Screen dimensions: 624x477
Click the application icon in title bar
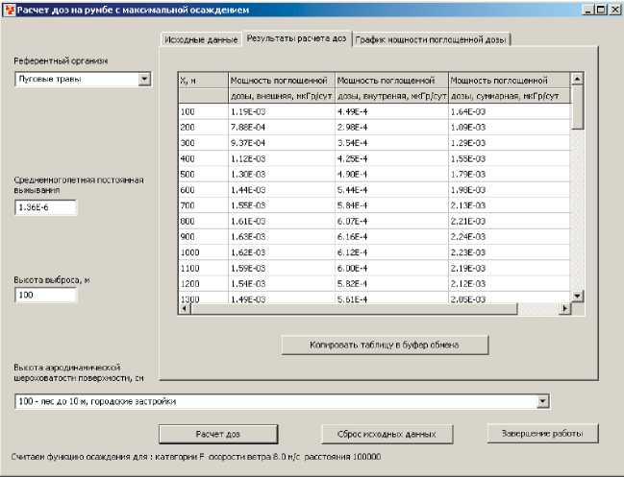[x=9, y=9]
